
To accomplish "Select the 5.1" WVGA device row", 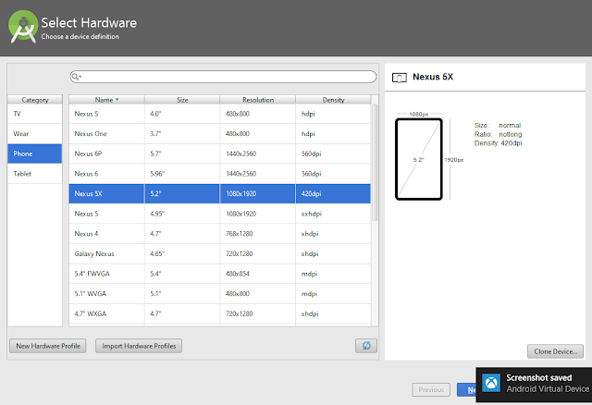I will 220,294.
